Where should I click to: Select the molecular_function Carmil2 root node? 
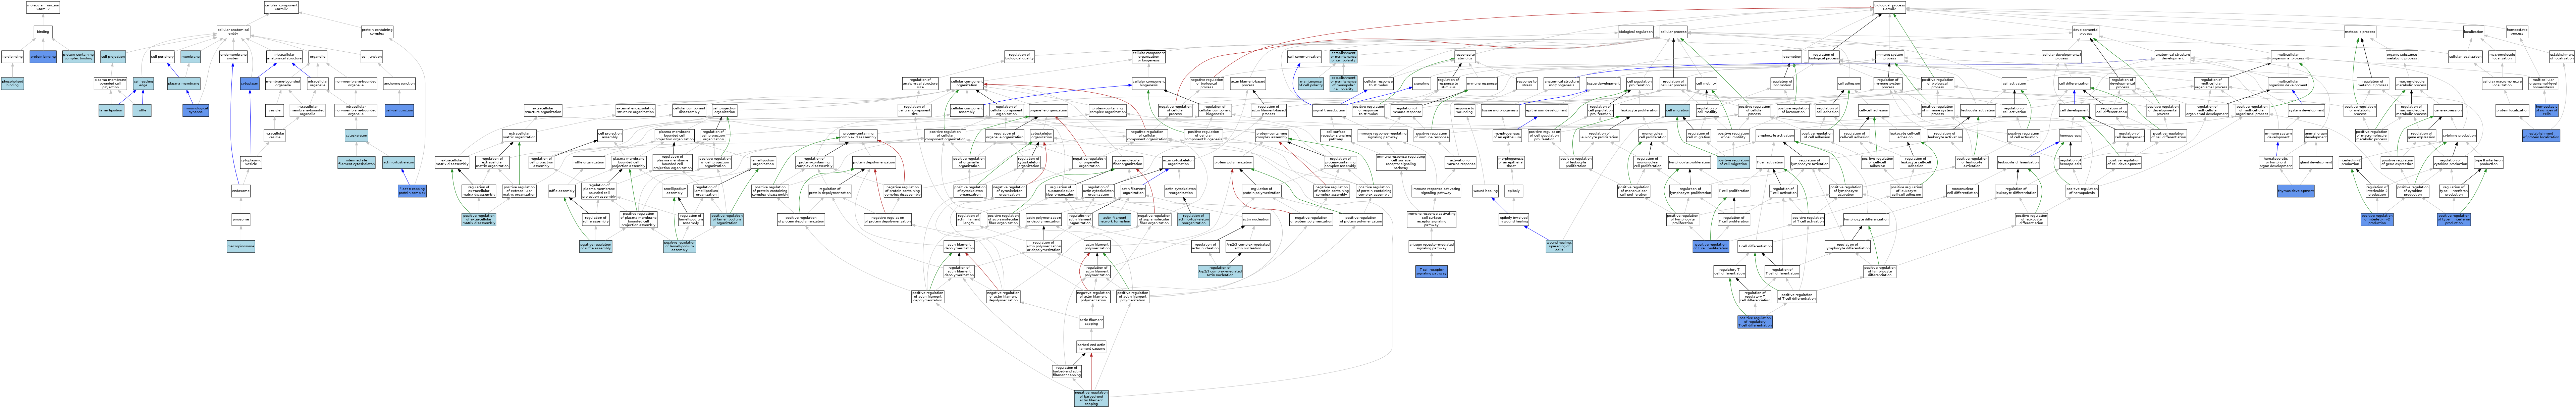click(x=43, y=7)
